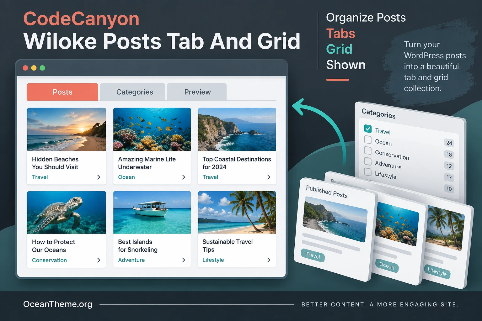This screenshot has width=482, height=321.
Task: Toggle the Lifestyle category checkbox
Action: tap(368, 172)
